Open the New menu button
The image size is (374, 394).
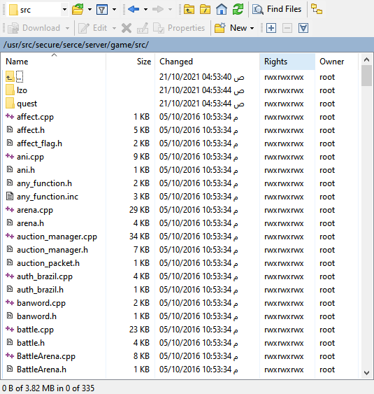[234, 28]
